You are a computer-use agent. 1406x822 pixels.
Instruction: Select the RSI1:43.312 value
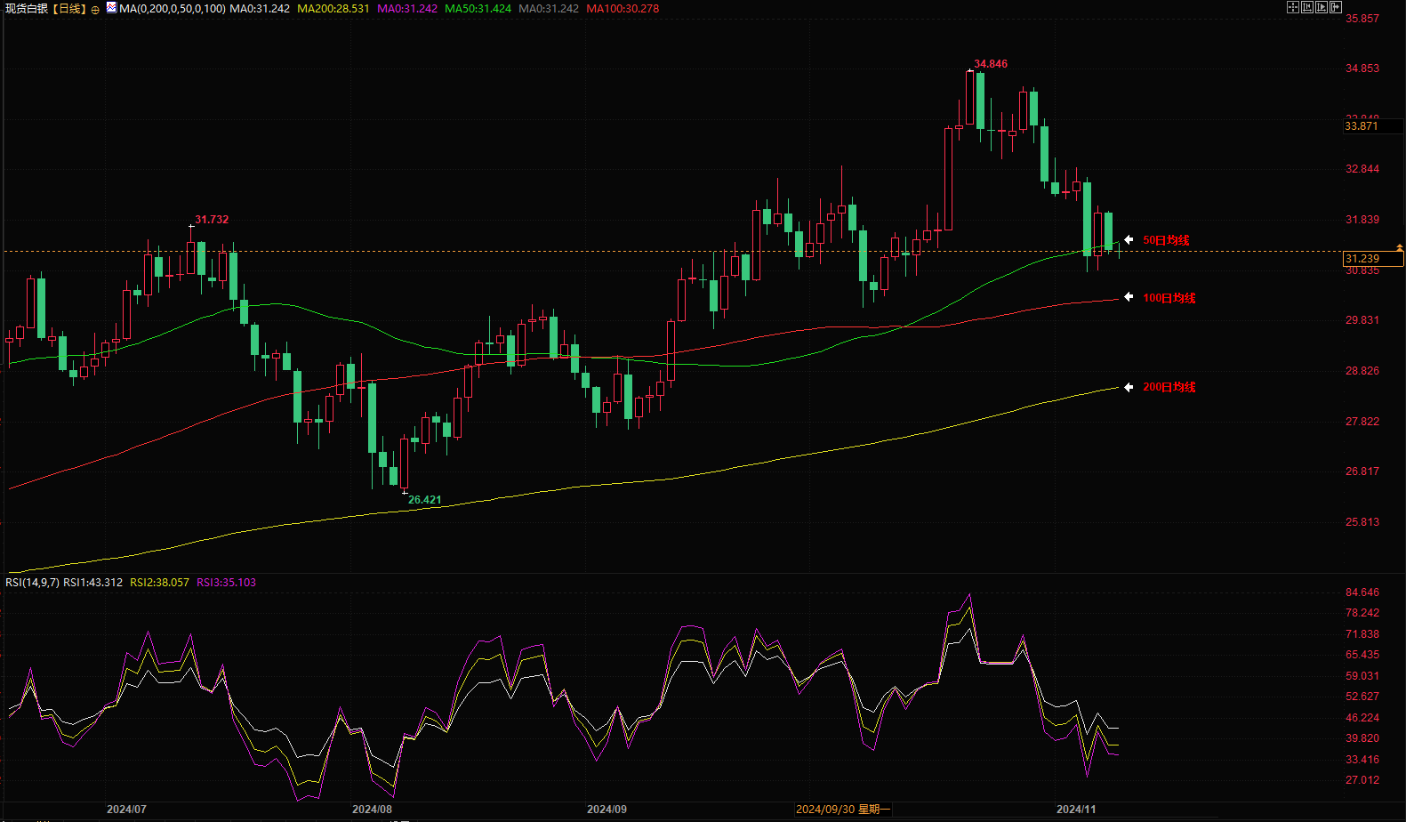tap(93, 583)
